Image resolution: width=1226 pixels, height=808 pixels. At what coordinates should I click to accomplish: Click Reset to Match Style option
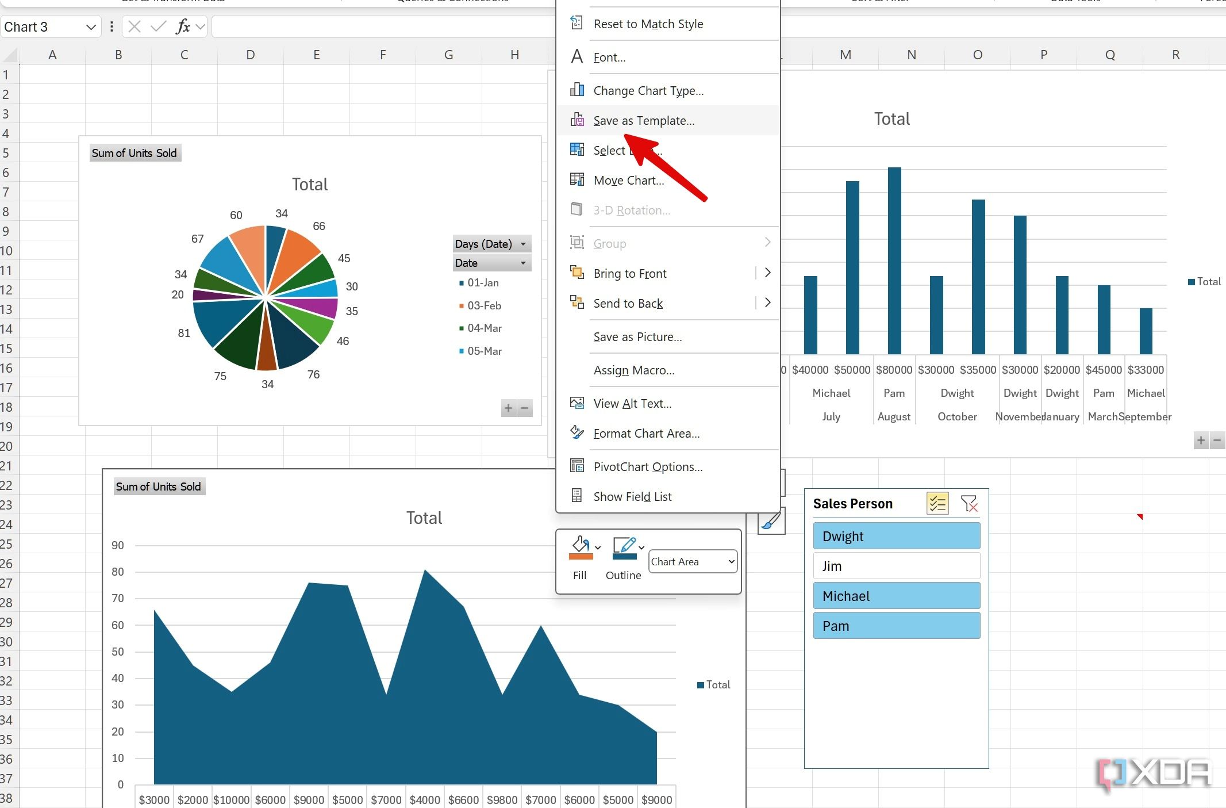[x=648, y=22]
